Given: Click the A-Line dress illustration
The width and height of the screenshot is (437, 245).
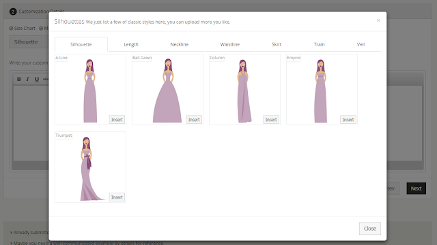Looking at the screenshot, I should pos(90,91).
